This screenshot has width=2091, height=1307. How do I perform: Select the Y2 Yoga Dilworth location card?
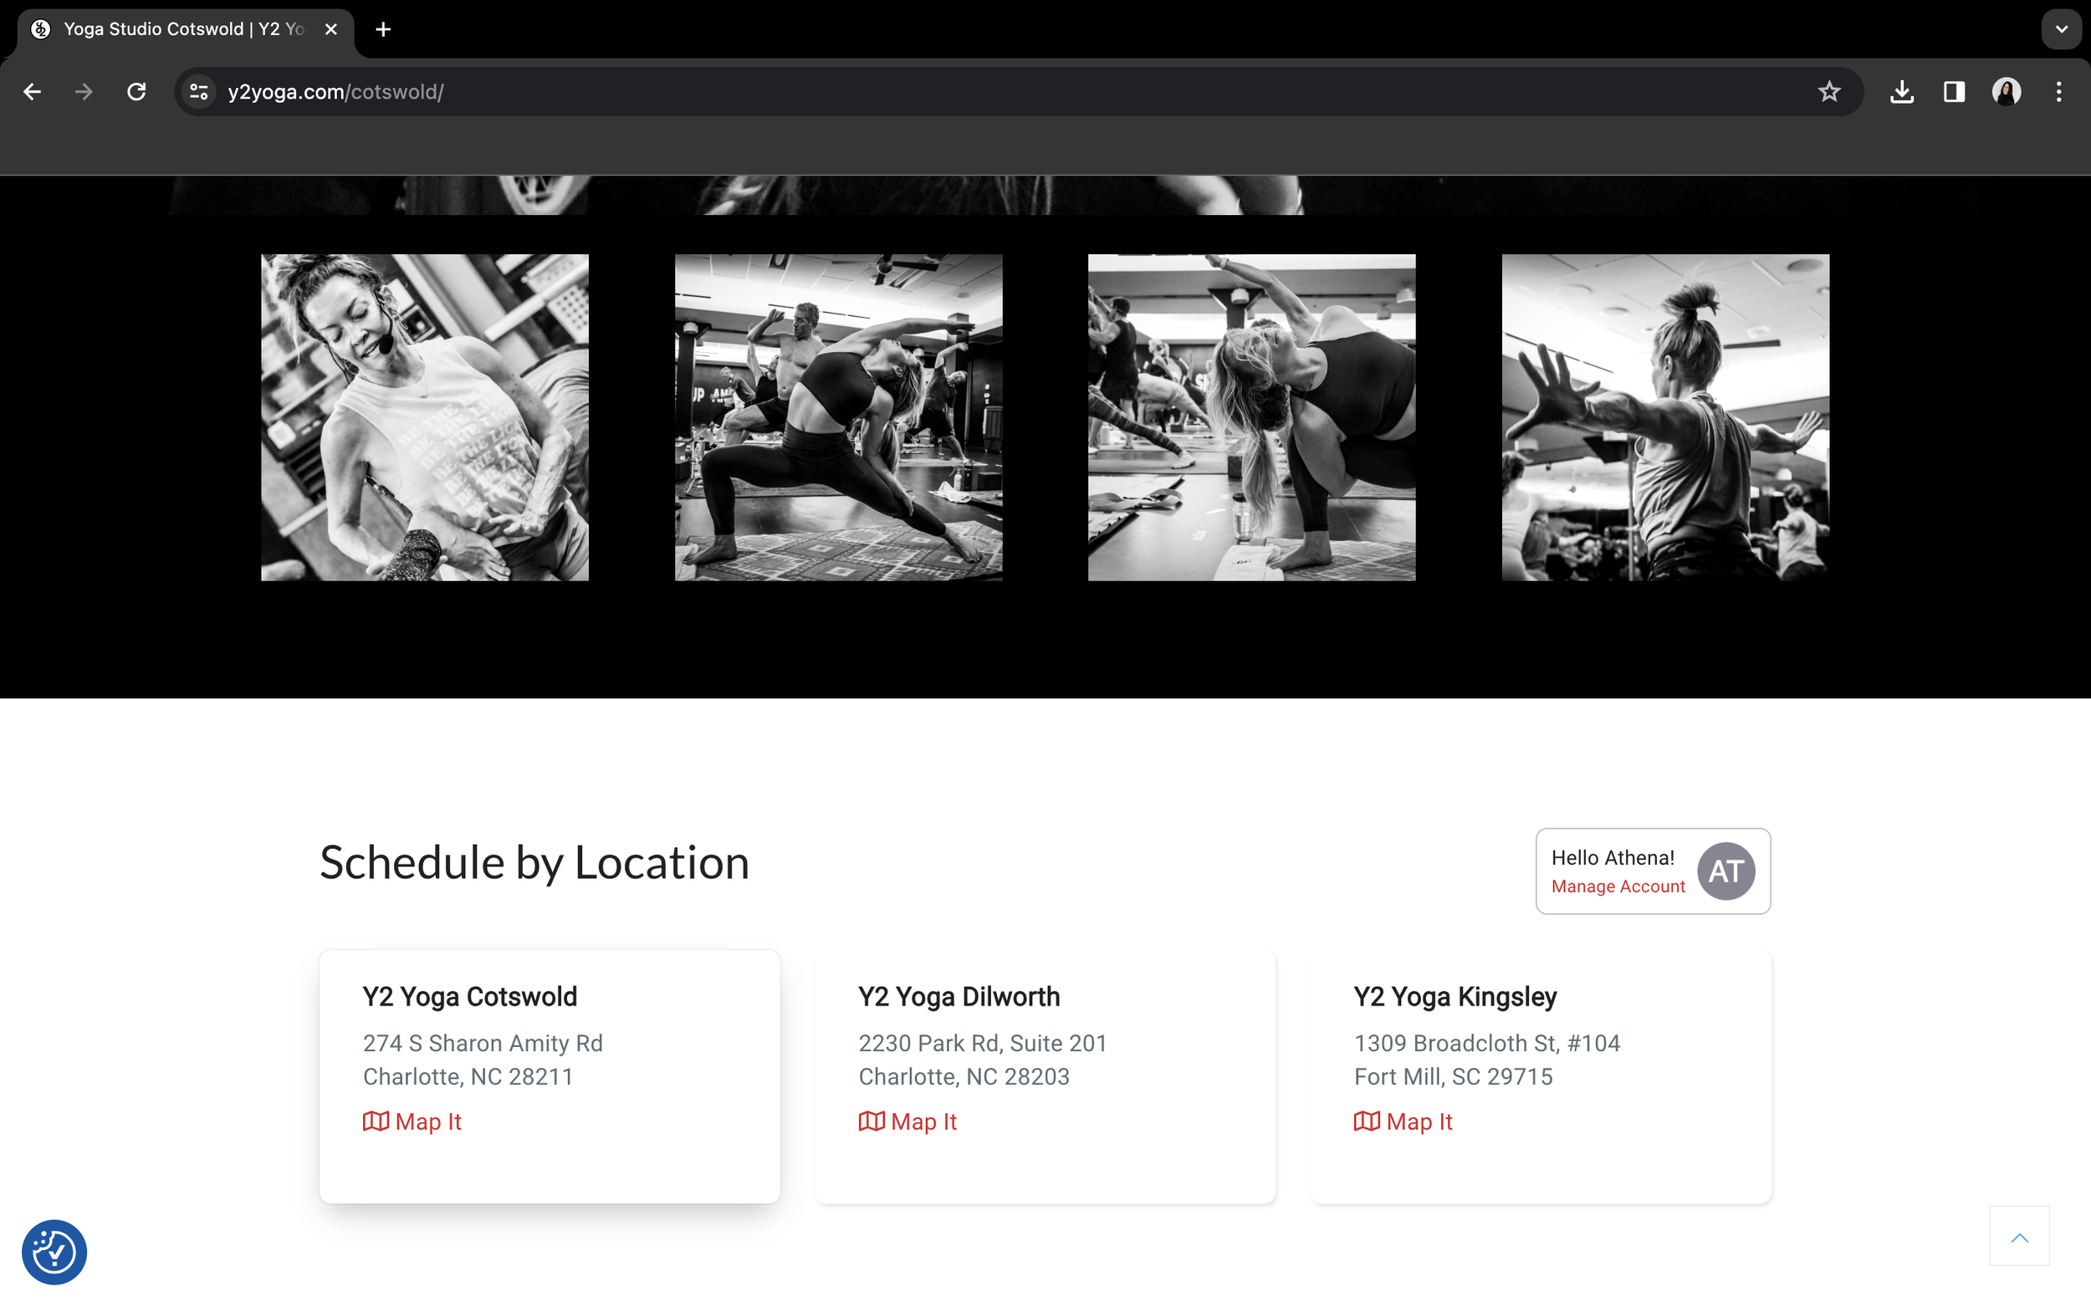click(1045, 1076)
